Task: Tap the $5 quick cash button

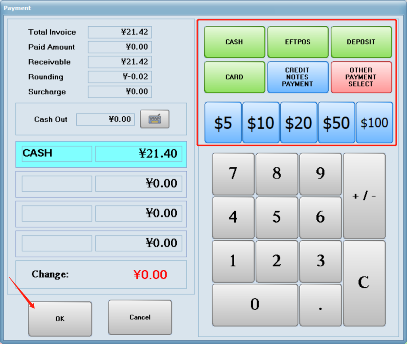Action: click(x=223, y=123)
